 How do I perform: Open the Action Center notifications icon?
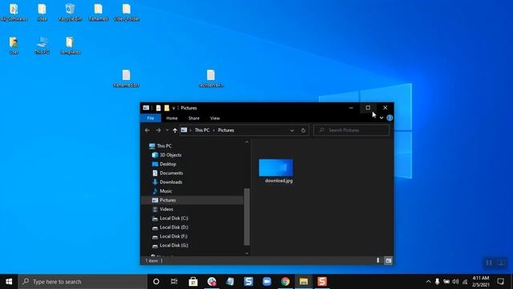[x=500, y=282]
